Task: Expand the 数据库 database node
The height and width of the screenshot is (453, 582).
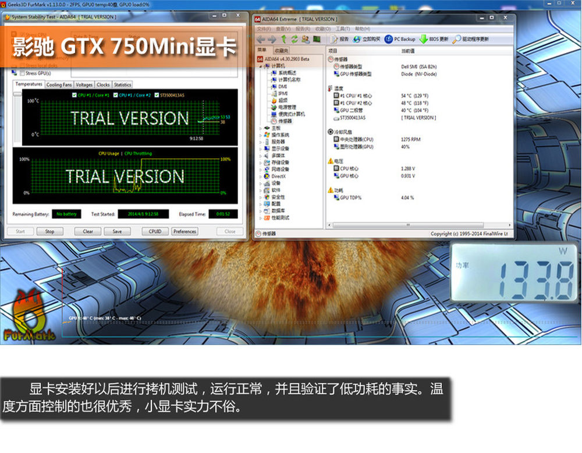Action: click(260, 211)
